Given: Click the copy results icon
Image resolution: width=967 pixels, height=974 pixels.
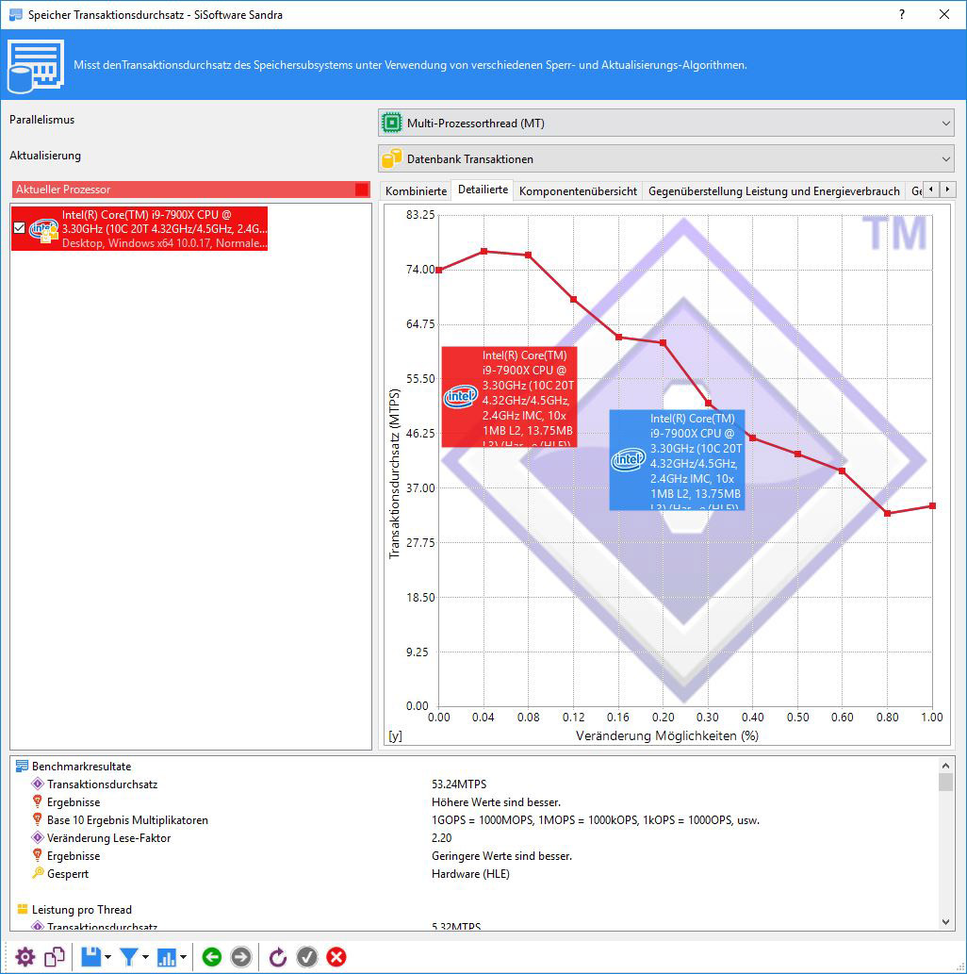Looking at the screenshot, I should pos(54,957).
